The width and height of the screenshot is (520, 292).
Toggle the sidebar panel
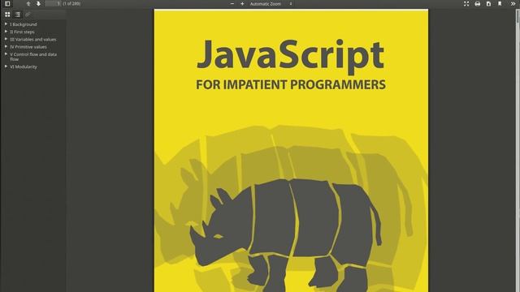point(7,3)
